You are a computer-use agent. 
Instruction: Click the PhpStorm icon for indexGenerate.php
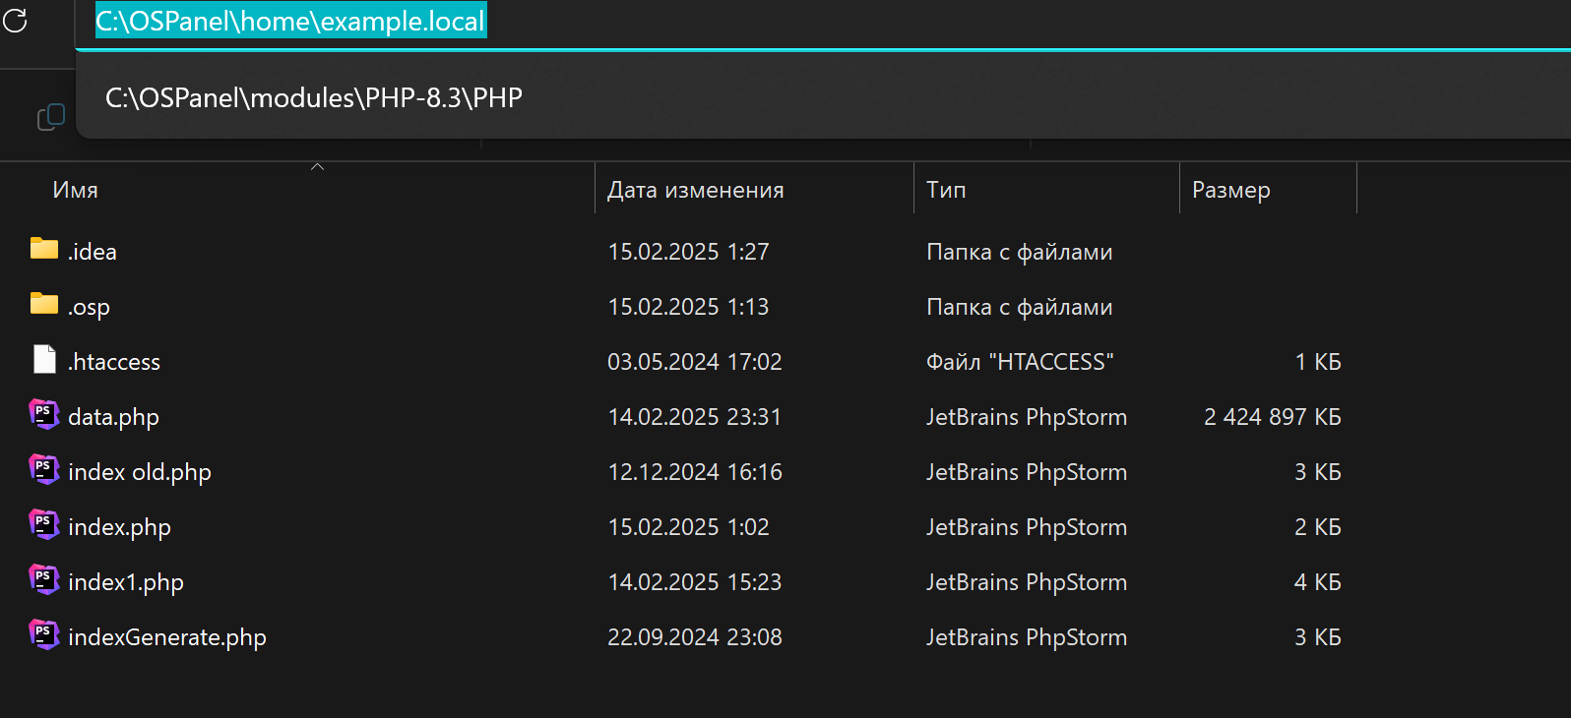[44, 635]
